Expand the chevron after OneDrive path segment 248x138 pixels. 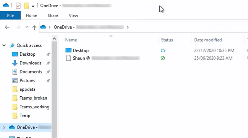(128, 27)
